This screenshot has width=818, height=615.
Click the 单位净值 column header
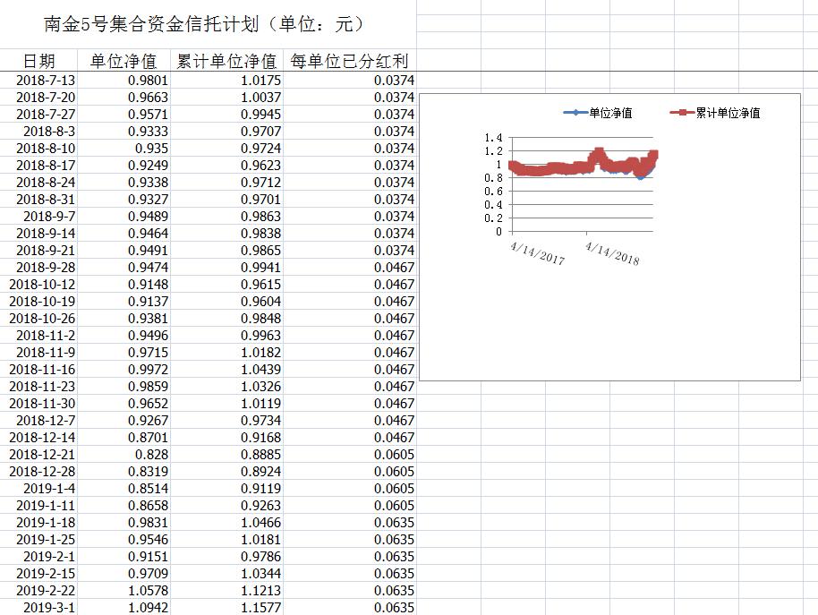pos(124,61)
